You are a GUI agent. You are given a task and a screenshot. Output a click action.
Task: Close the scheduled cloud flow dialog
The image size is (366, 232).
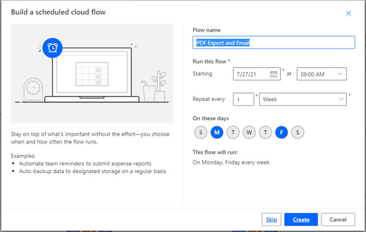coord(348,13)
